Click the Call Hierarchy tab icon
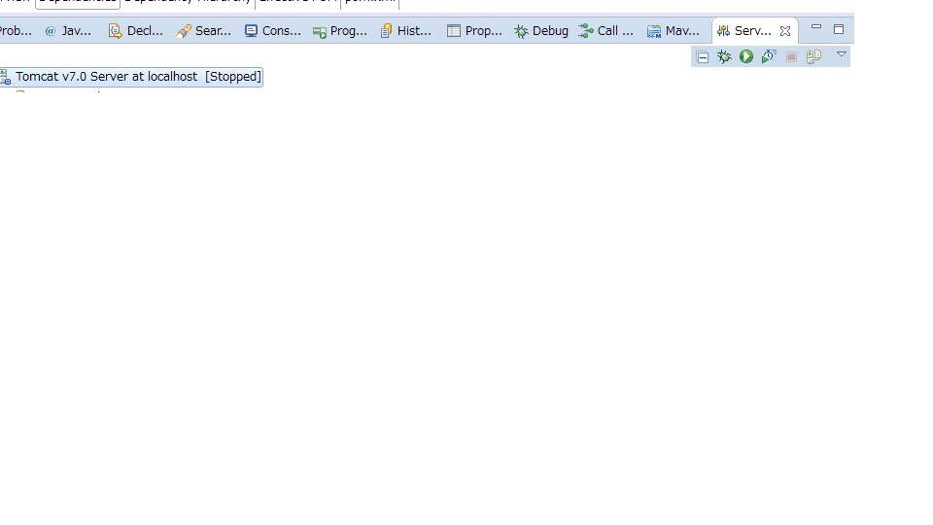 point(586,31)
